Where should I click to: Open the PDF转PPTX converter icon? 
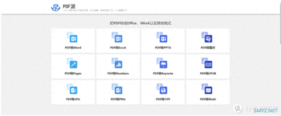coord(162,37)
